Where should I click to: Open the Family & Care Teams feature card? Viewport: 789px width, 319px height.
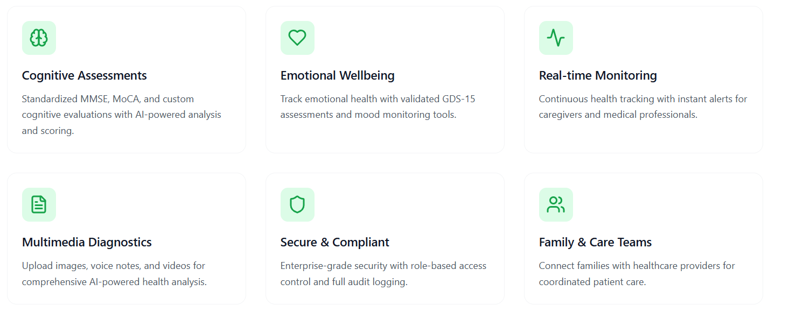(643, 238)
